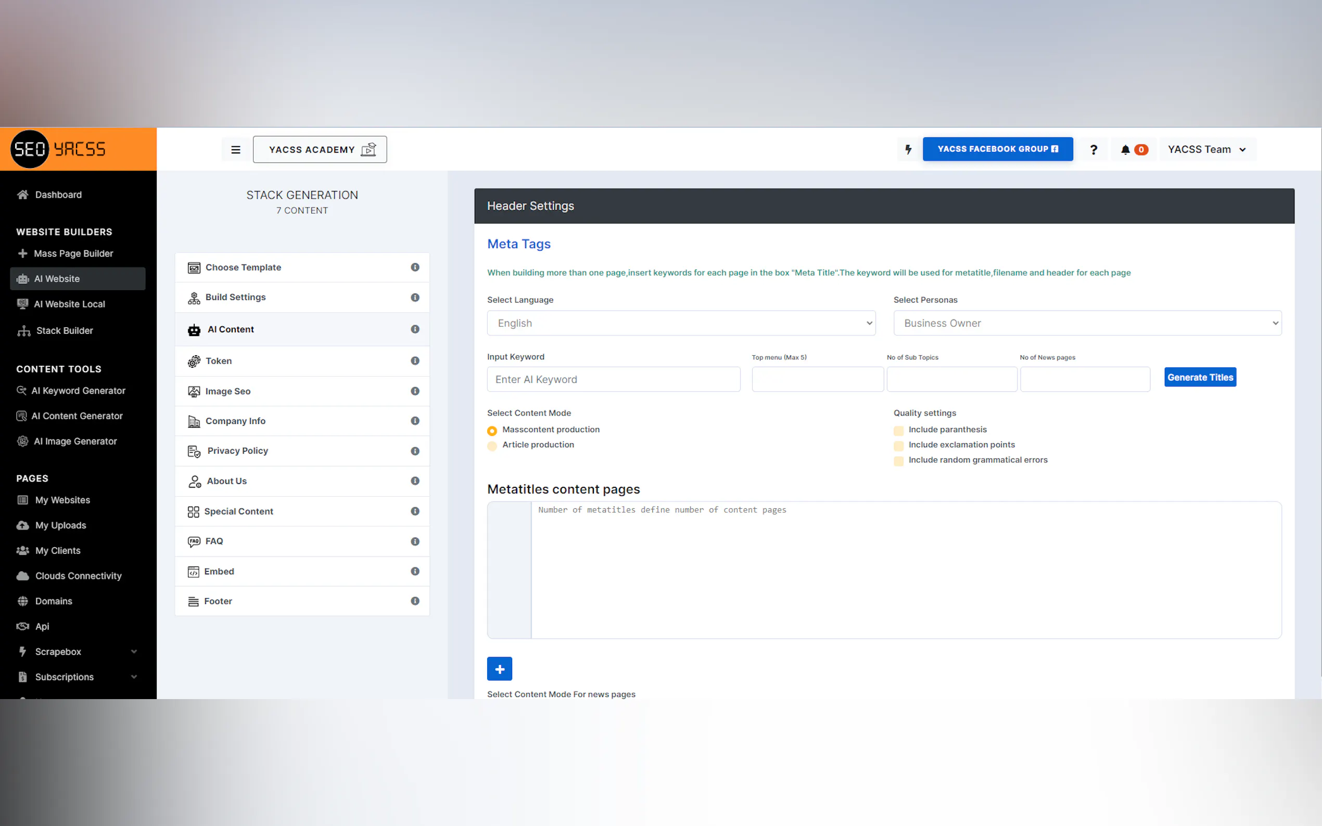Click the blue plus add button

[500, 669]
